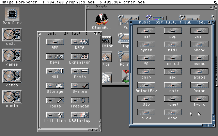218x136 pixels.
Task: Click the Workbench screen depth gadget
Action: [x=216, y=2]
